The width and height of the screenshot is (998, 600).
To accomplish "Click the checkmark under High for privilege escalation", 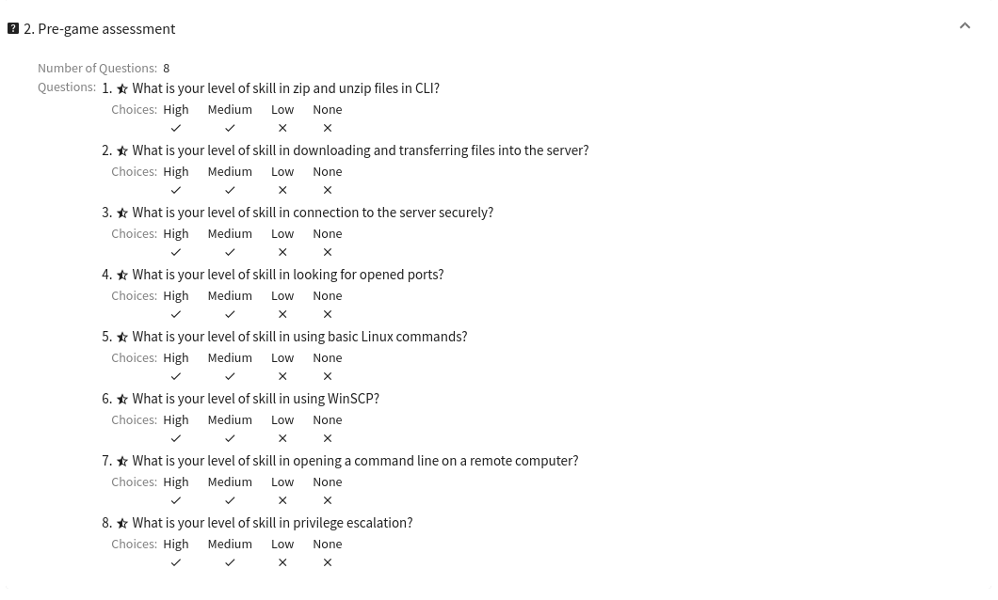I will click(x=176, y=563).
